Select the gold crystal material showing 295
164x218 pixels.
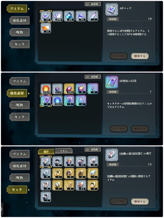(69, 89)
